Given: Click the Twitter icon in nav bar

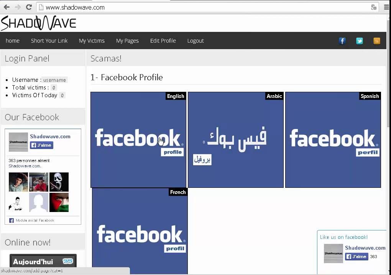Looking at the screenshot, I should click(359, 41).
